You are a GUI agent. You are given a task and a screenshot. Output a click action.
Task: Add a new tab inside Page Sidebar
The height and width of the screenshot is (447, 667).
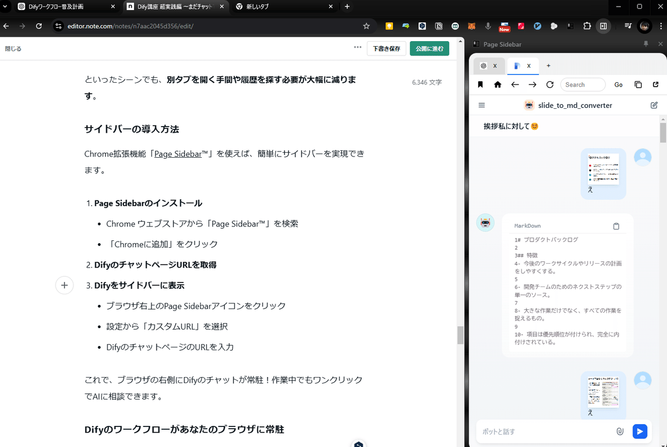(548, 66)
